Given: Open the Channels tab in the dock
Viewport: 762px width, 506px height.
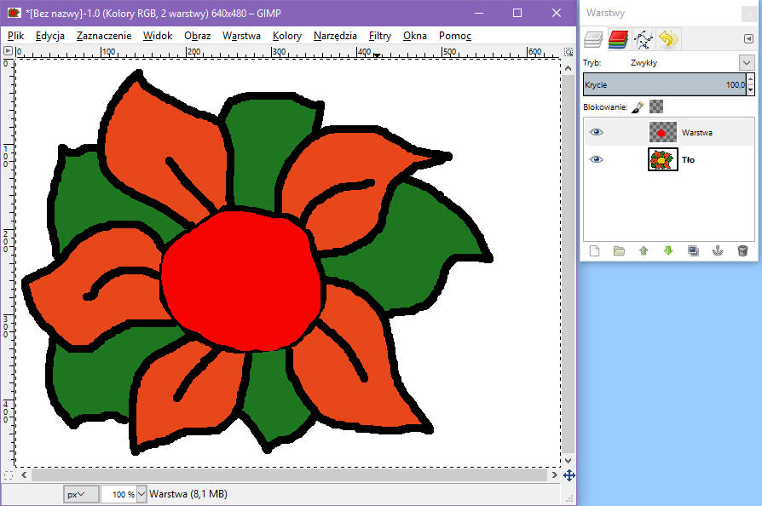Looking at the screenshot, I should tap(618, 38).
